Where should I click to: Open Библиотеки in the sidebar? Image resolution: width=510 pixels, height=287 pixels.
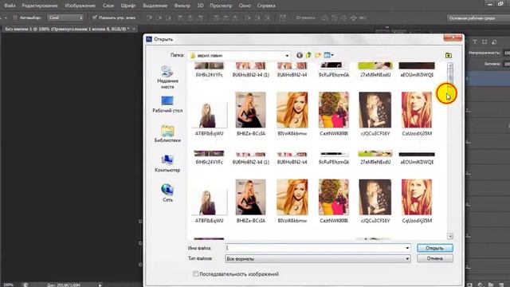click(167, 134)
